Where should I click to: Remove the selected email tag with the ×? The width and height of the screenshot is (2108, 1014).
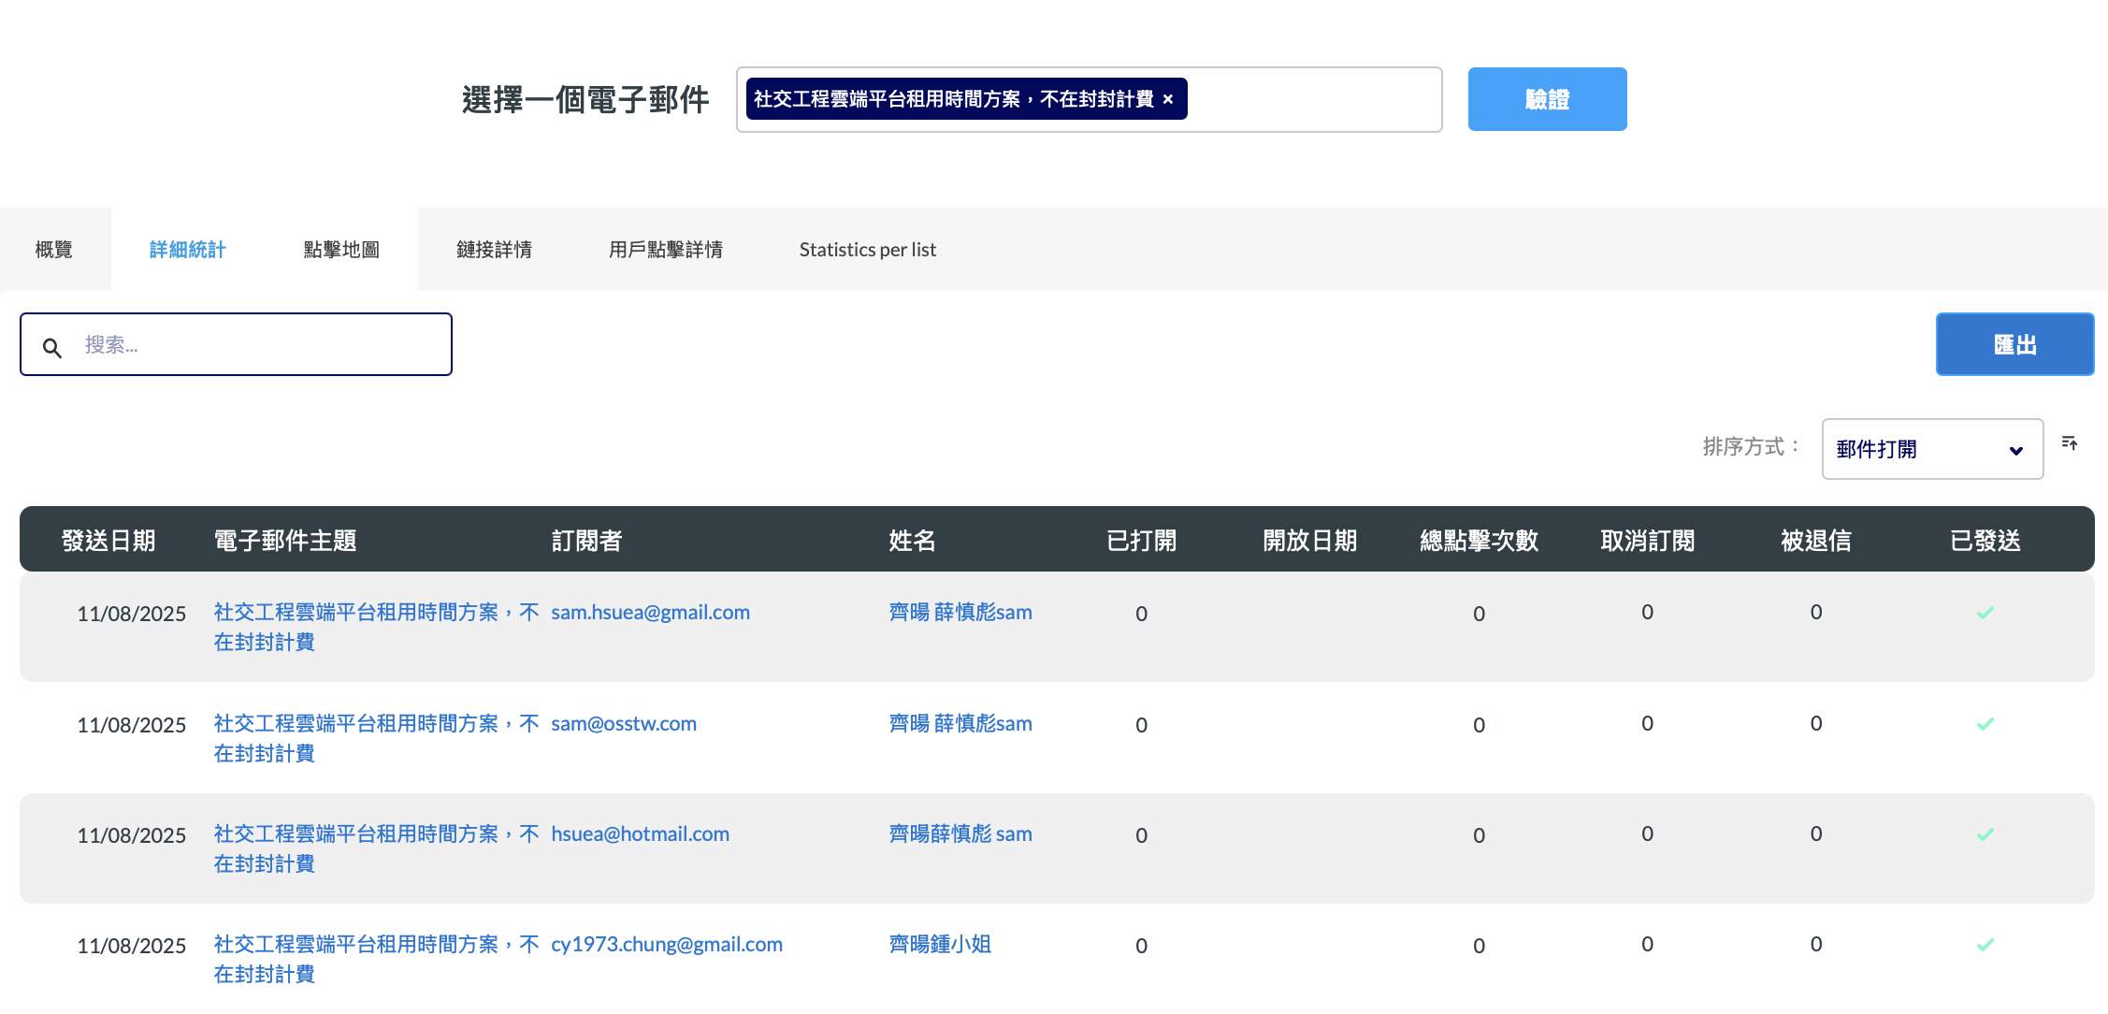[1168, 99]
